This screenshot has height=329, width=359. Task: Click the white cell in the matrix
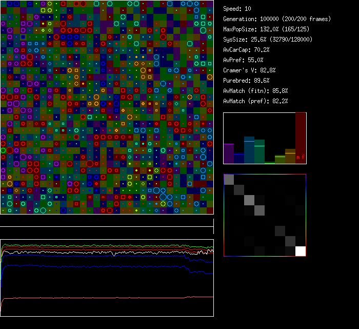[301, 251]
